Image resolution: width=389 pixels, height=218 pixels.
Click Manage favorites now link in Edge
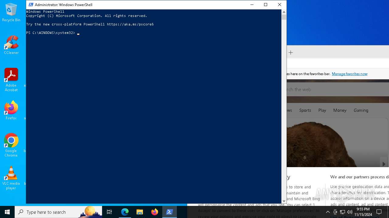349,74
